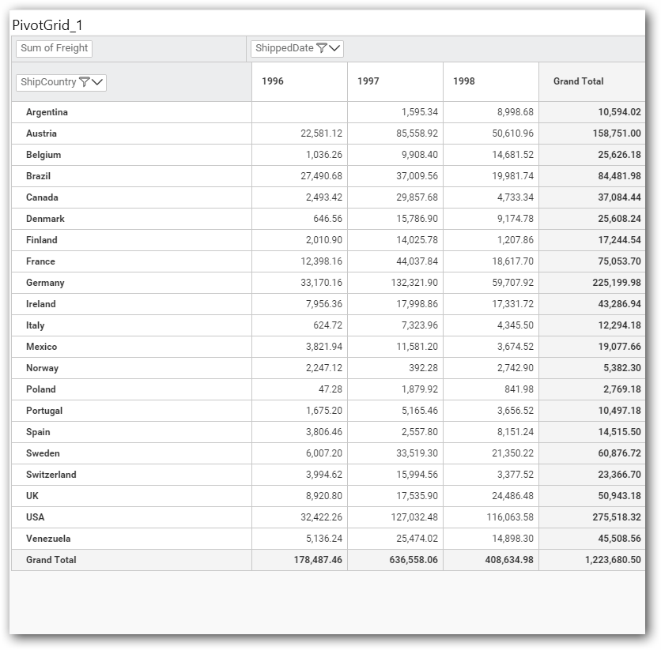Select the ShippedDate field label
The width and height of the screenshot is (661, 650).
284,48
